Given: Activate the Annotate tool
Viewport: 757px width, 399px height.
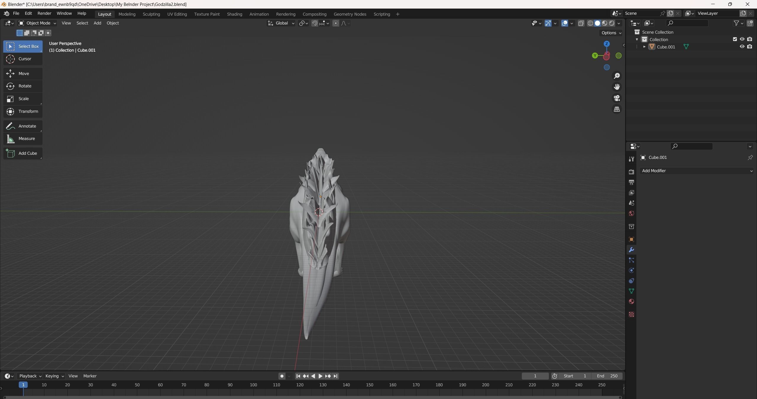Looking at the screenshot, I should pos(23,126).
